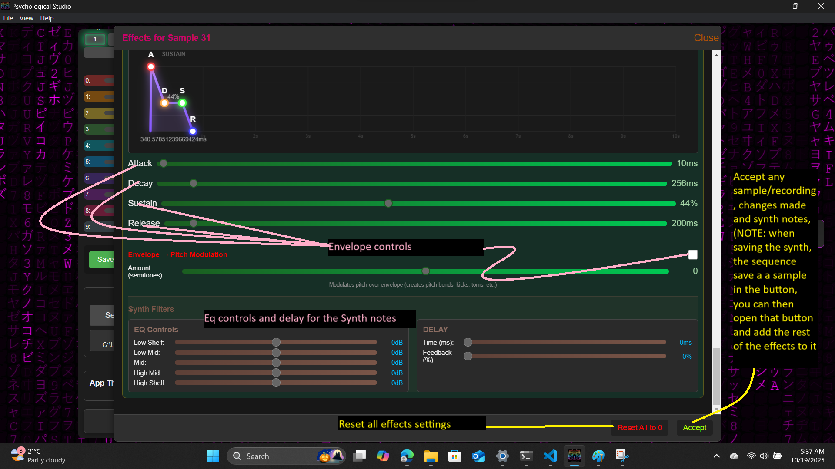Image resolution: width=835 pixels, height=469 pixels.
Task: Click the Accept button
Action: [695, 428]
